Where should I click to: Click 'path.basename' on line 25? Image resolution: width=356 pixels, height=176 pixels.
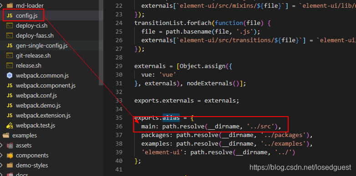click(x=188, y=31)
